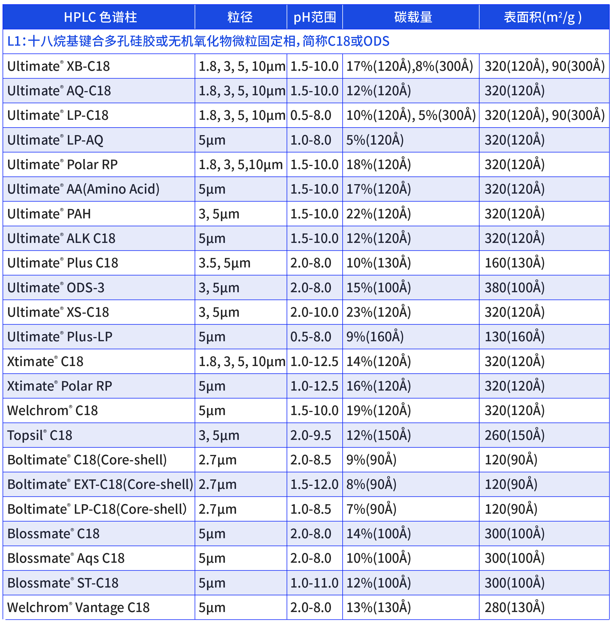Select the Ultimate LP-AQ row name
This screenshot has width=612, height=624.
tap(55, 140)
